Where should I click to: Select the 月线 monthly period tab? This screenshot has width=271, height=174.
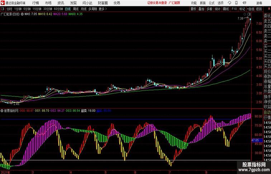click(84, 9)
